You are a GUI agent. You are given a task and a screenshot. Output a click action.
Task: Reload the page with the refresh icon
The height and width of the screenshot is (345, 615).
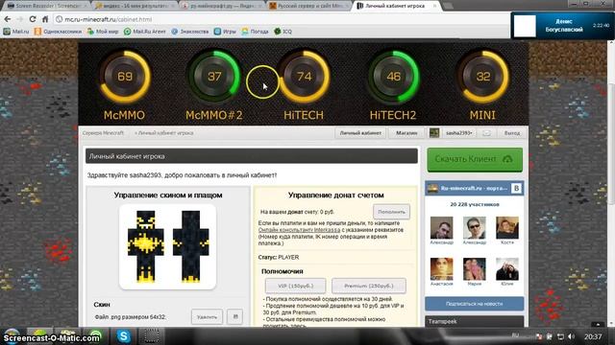tap(33, 19)
